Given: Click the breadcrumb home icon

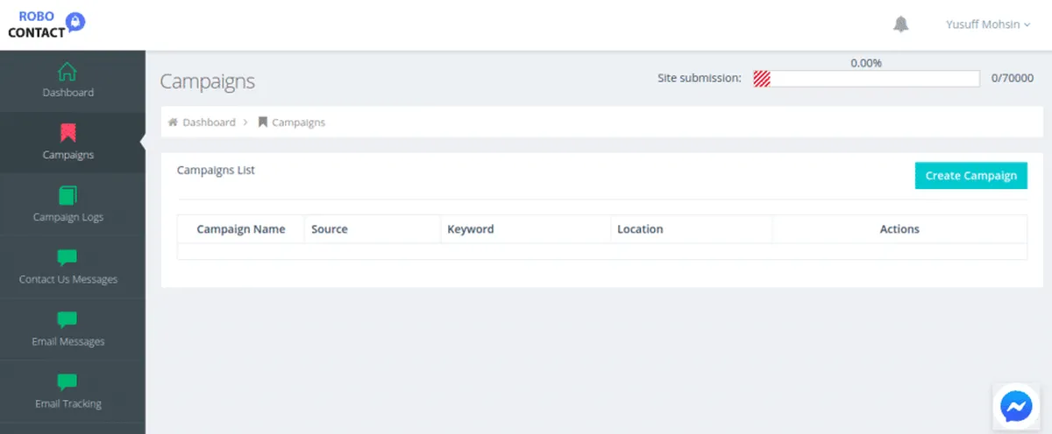Looking at the screenshot, I should coord(173,122).
